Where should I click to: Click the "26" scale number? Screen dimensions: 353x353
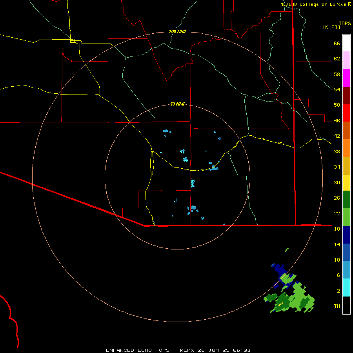(337, 198)
